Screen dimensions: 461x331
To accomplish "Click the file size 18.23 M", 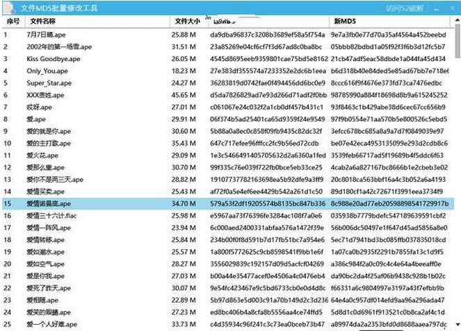I will click(184, 71).
